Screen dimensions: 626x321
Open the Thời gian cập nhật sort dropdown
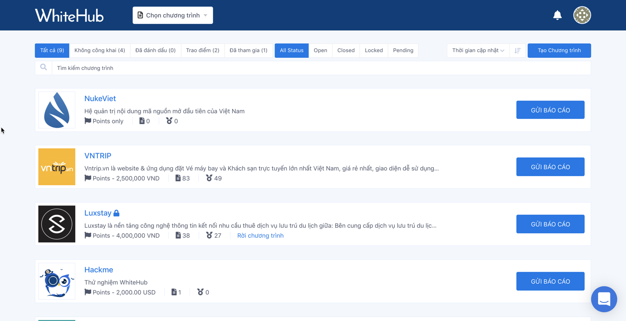click(477, 50)
